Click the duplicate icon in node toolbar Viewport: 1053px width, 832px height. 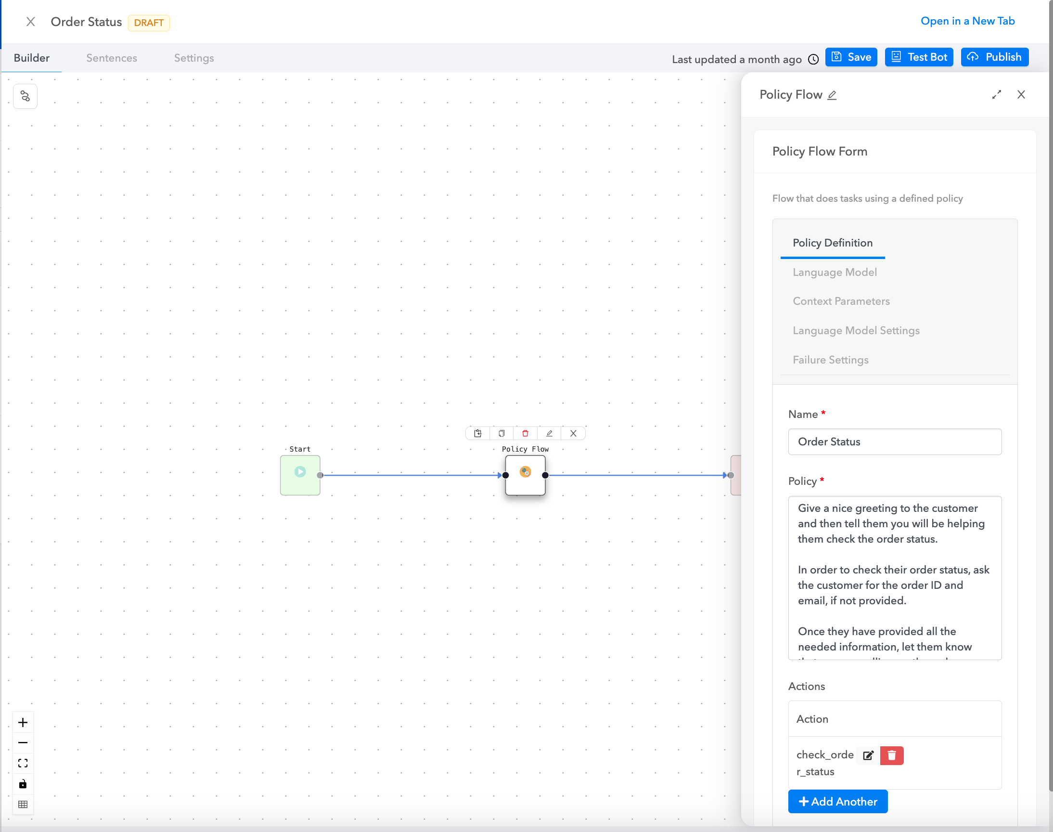[501, 433]
